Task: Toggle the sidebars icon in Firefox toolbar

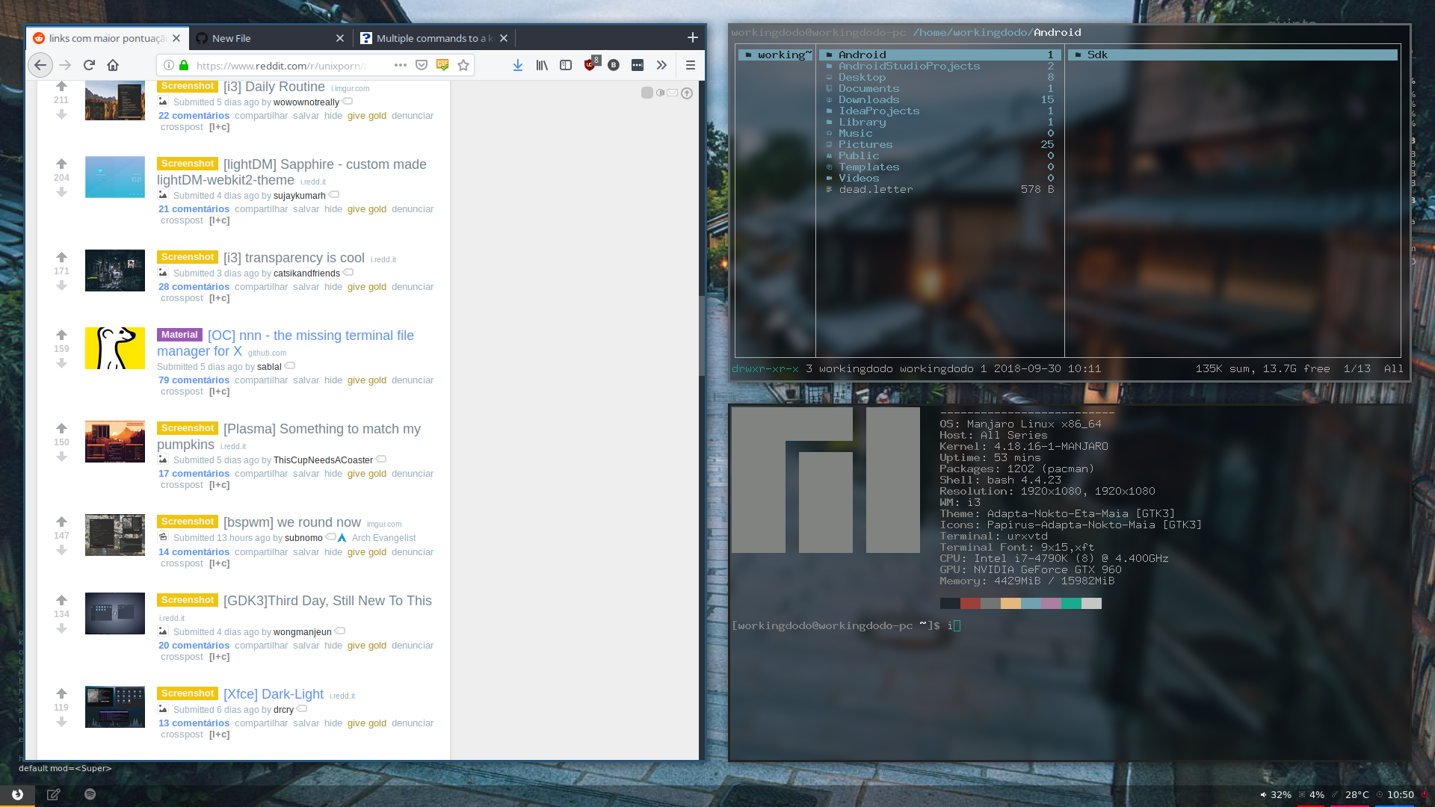Action: point(566,65)
